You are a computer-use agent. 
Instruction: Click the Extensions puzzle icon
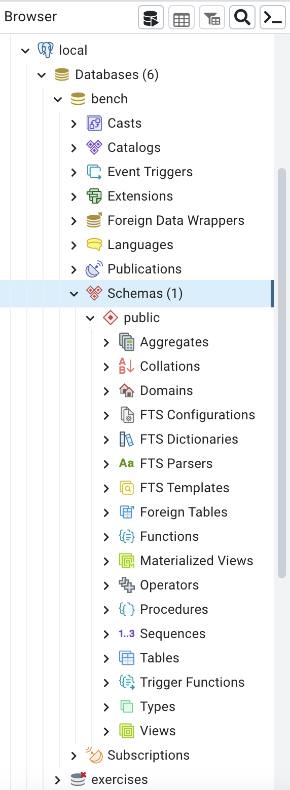click(x=94, y=196)
